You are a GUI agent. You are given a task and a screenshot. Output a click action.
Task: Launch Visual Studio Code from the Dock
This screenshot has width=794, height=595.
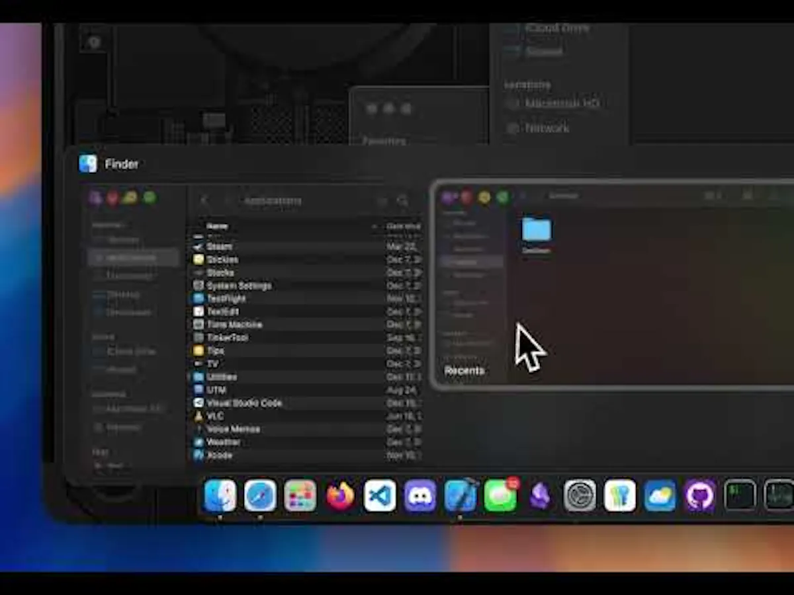(x=380, y=496)
